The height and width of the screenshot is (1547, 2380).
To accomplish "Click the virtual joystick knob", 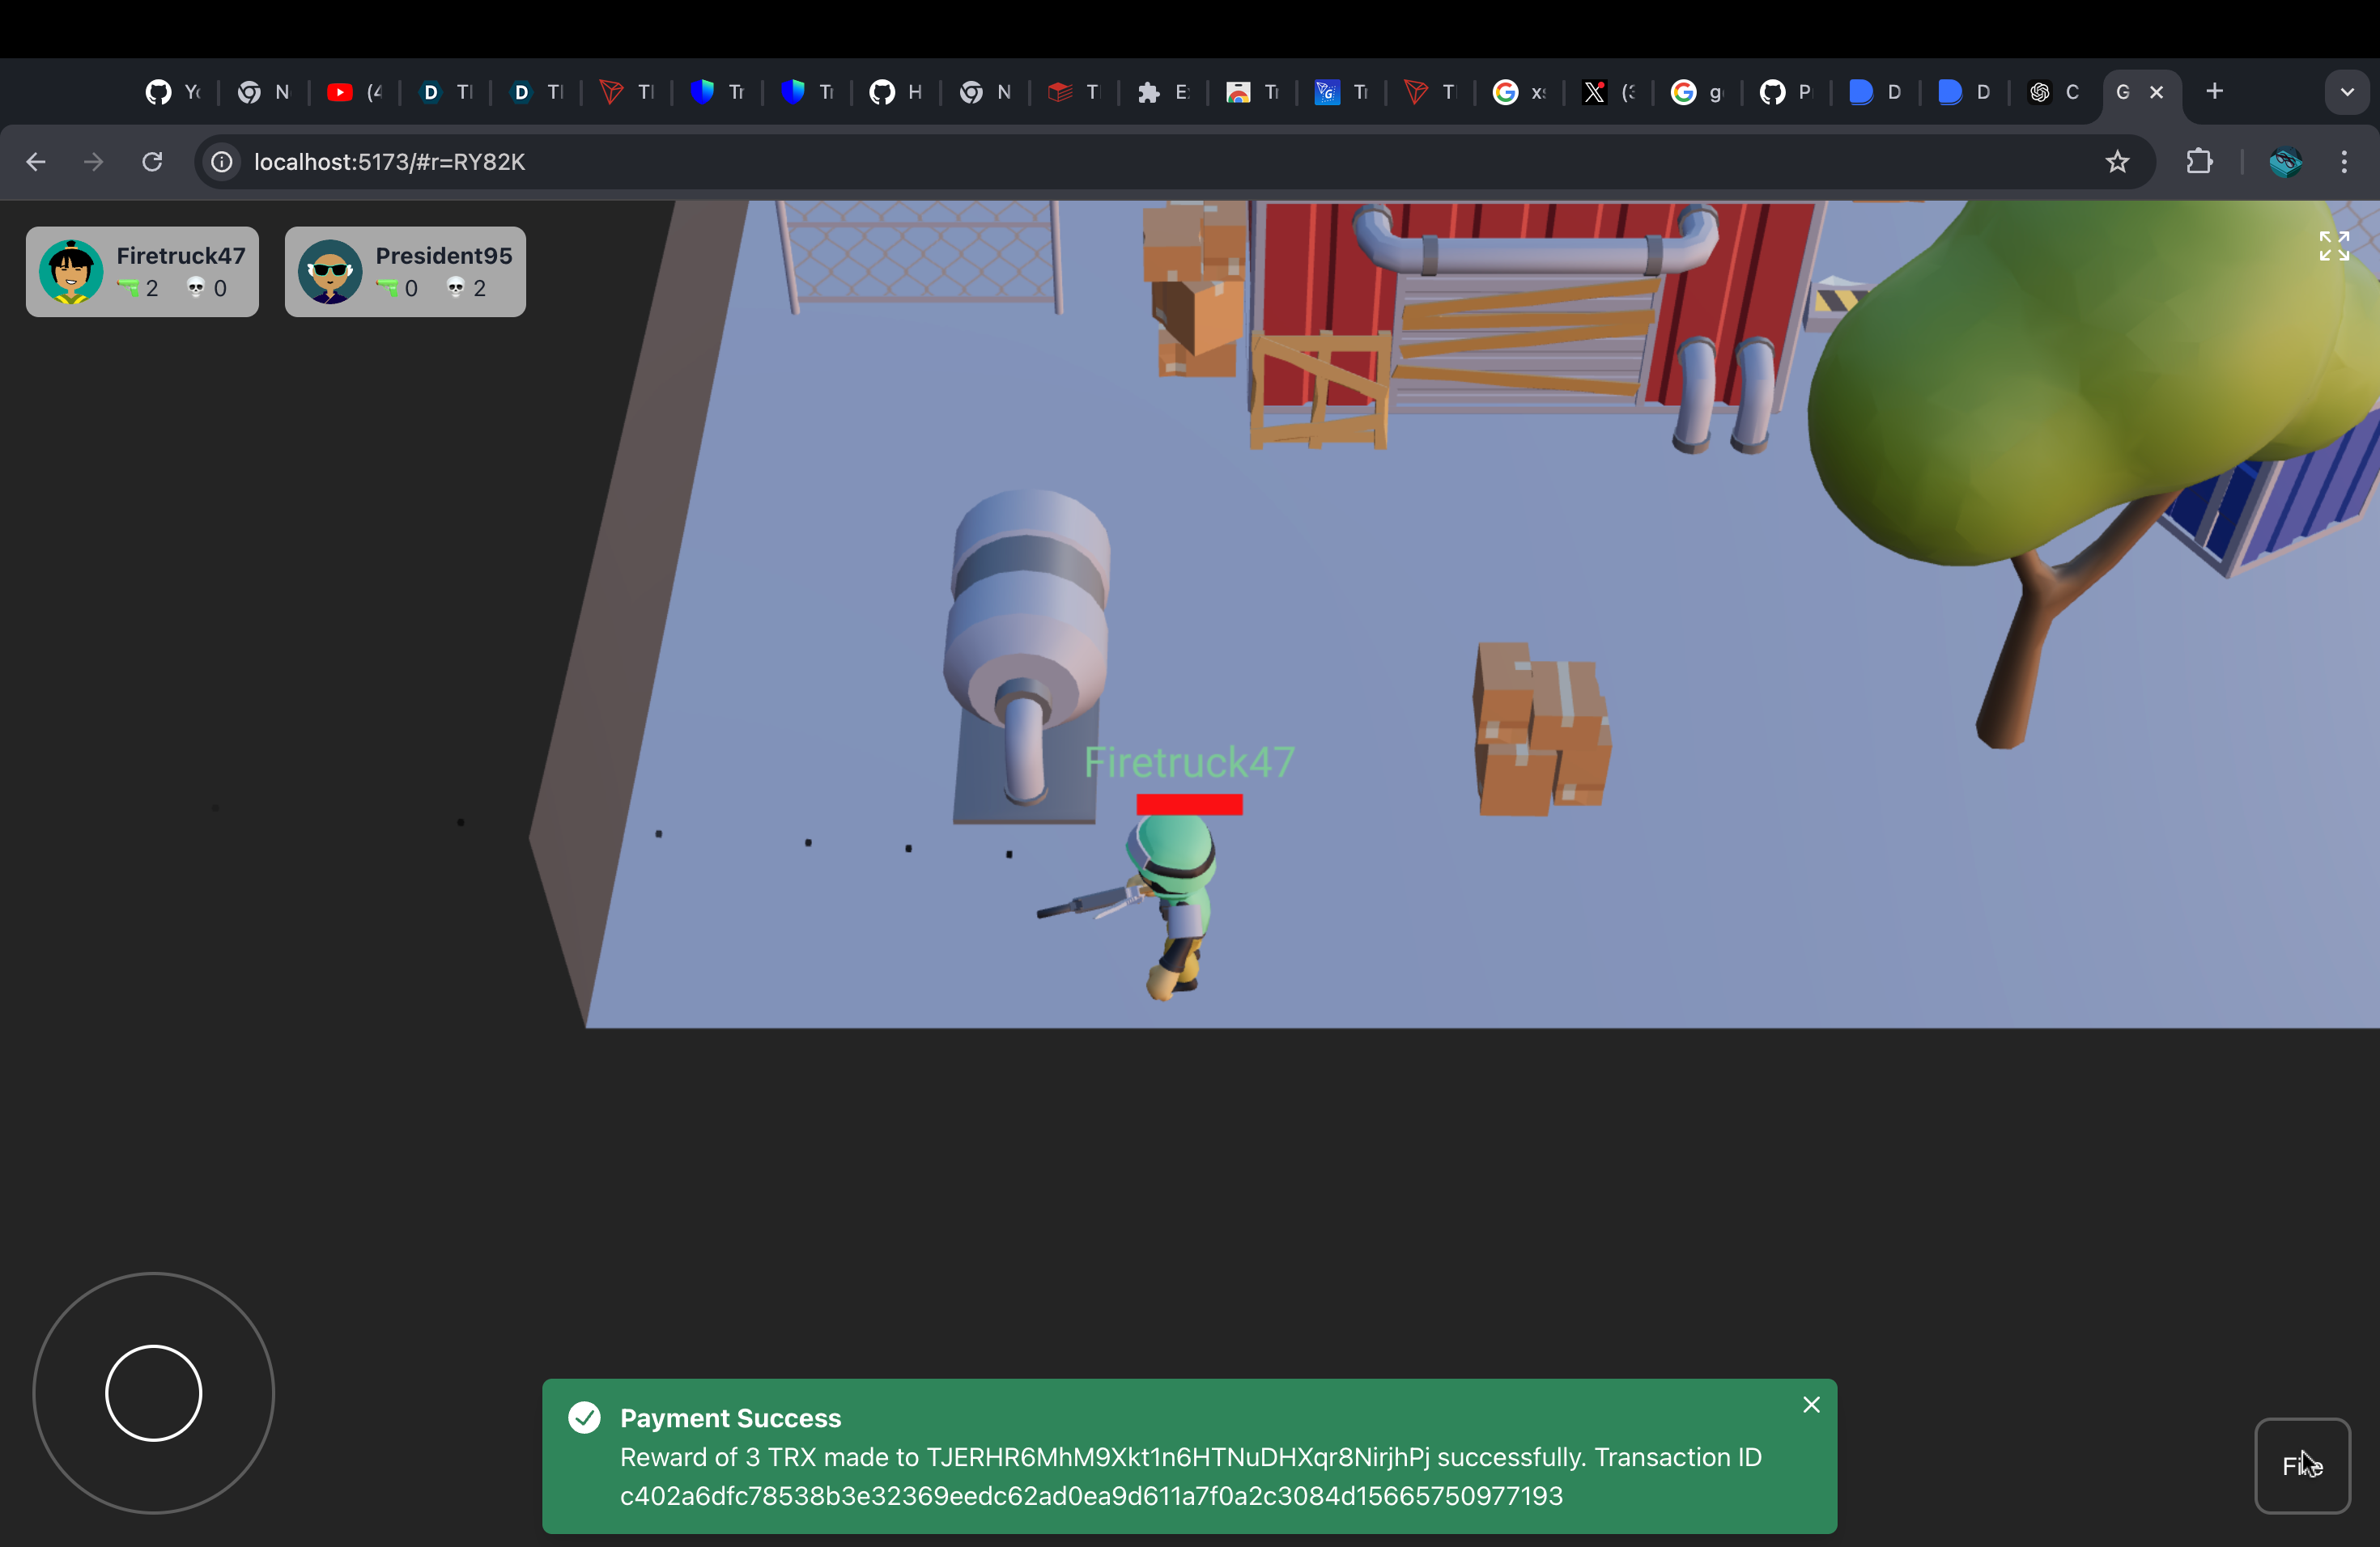I will (153, 1392).
